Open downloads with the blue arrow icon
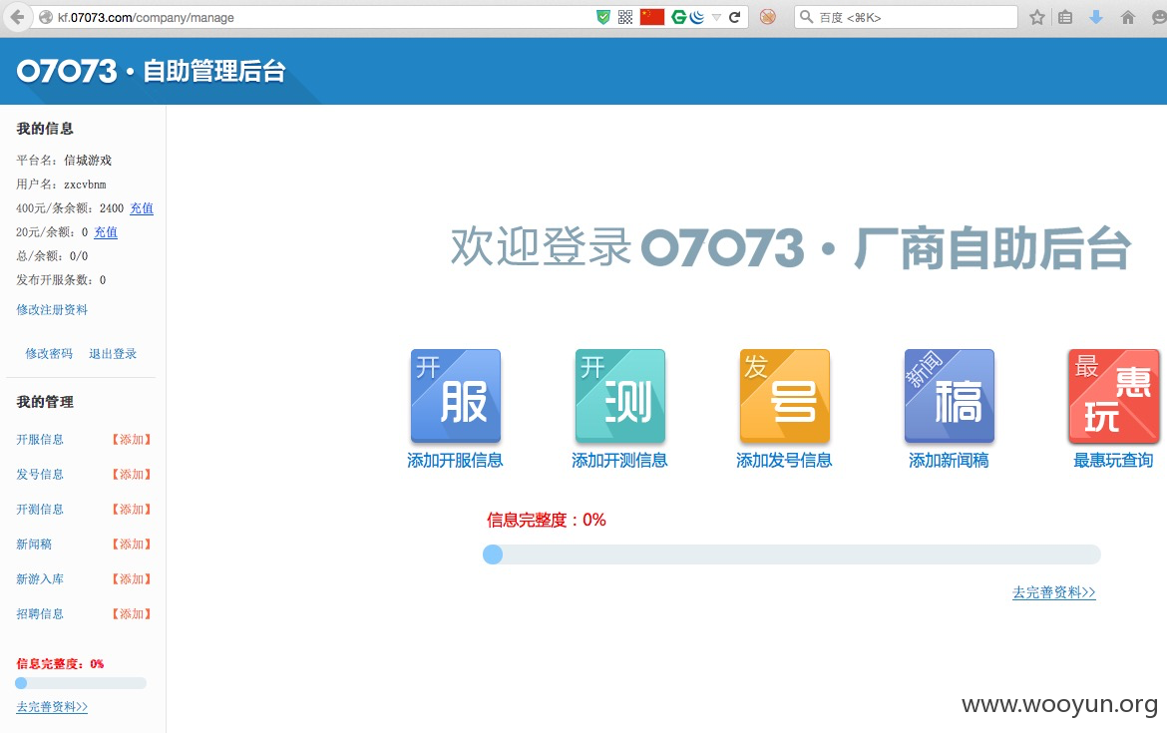 point(1095,17)
